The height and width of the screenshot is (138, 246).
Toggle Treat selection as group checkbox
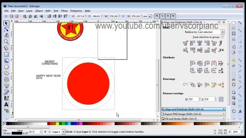[x=223, y=37]
